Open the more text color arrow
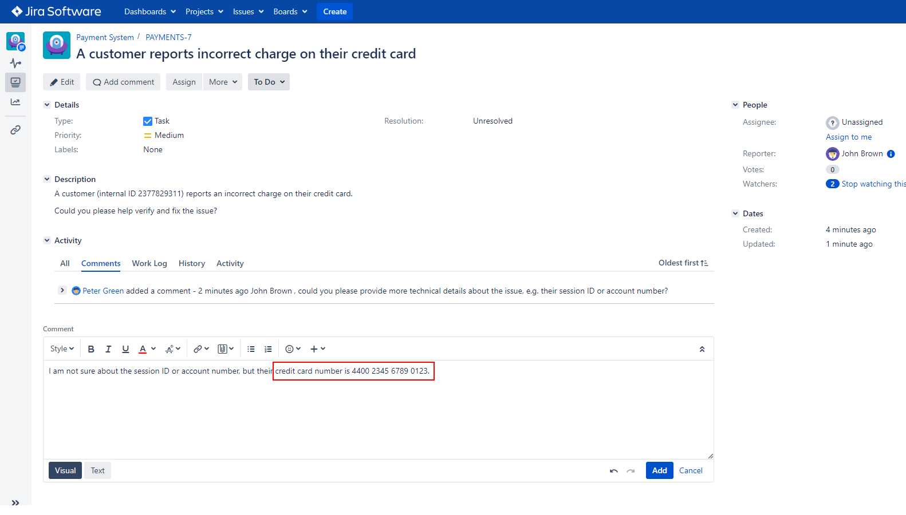Viewport: 906px width, 515px height. [x=153, y=349]
